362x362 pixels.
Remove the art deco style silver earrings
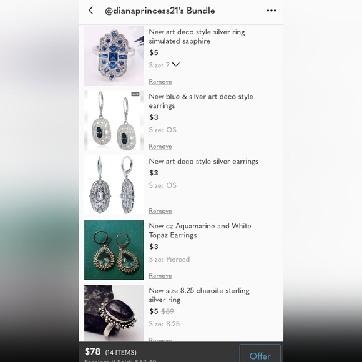coord(160,211)
